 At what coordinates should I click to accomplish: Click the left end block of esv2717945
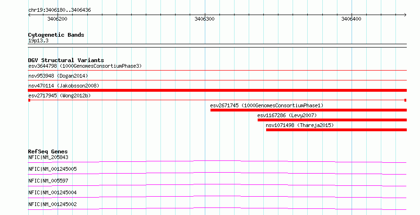click(x=29, y=100)
